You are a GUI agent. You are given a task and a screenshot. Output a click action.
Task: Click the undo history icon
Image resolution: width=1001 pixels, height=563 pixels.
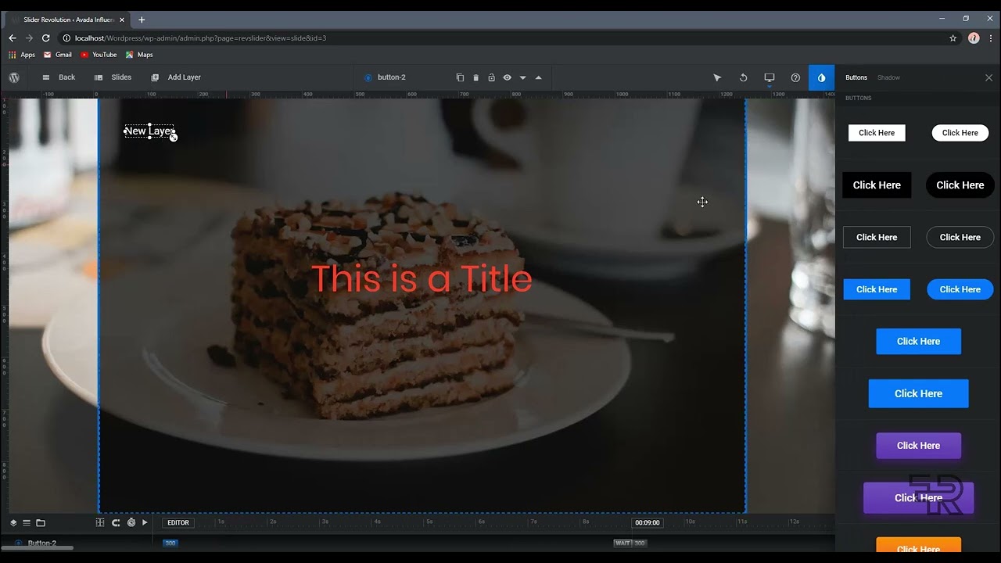tap(743, 77)
